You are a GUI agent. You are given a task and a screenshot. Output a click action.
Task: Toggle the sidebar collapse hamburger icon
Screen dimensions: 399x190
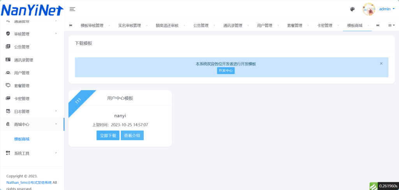click(x=72, y=9)
